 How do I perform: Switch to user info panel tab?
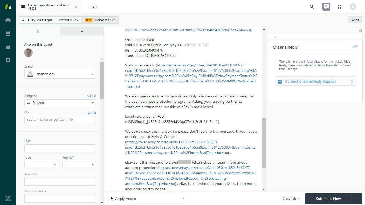click(38, 31)
